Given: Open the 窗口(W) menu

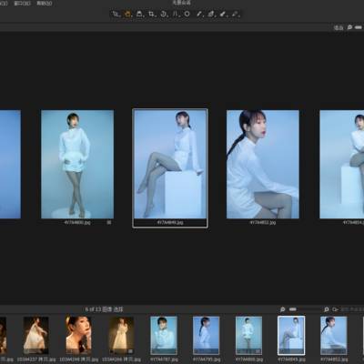Looking at the screenshot, I should 22,4.
